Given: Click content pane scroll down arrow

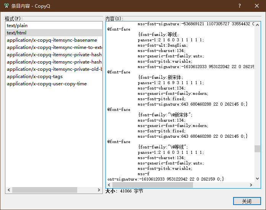Looking at the screenshot, I should 258,179.
